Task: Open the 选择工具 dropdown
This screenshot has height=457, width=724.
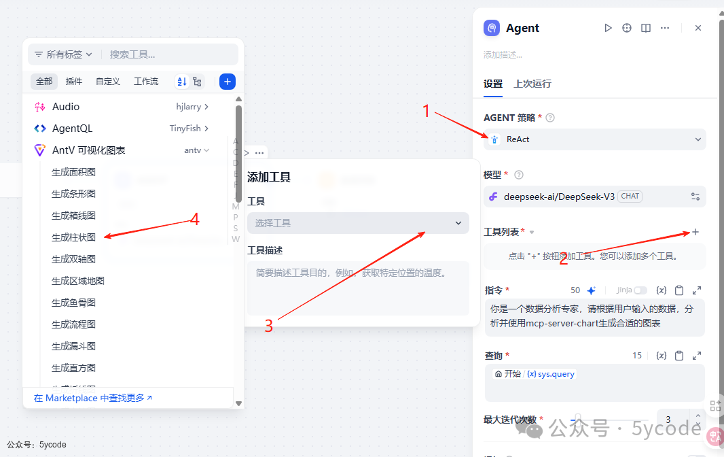Action: coord(359,223)
